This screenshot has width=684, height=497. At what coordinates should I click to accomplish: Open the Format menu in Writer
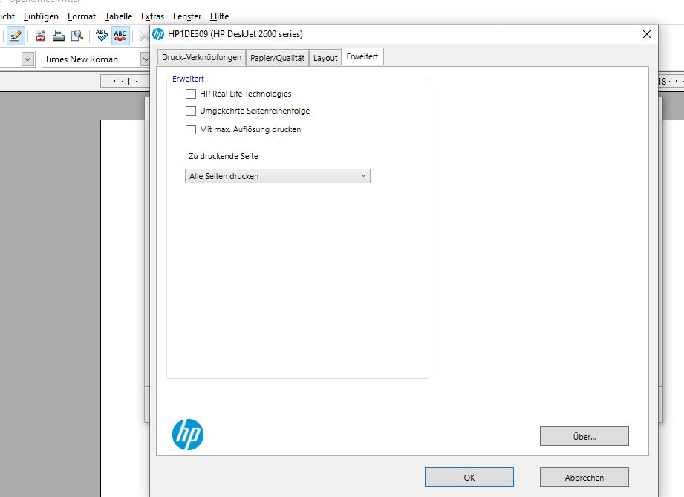point(82,16)
